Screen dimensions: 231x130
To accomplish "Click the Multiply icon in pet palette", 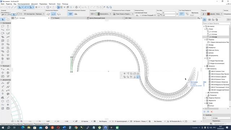I will pyautogui.click(x=138, y=77).
